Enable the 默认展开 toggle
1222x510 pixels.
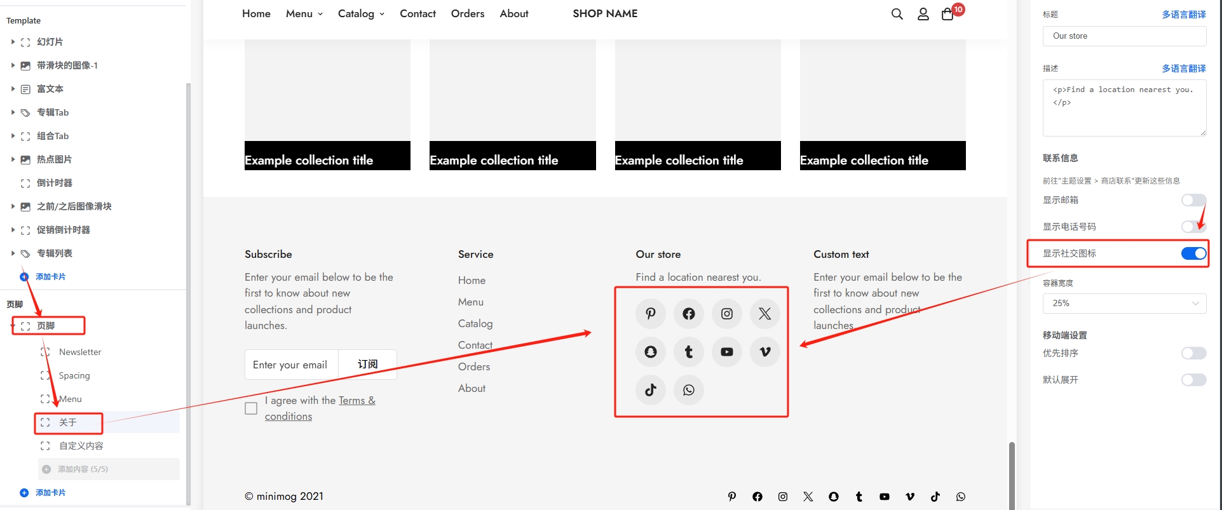(1193, 380)
